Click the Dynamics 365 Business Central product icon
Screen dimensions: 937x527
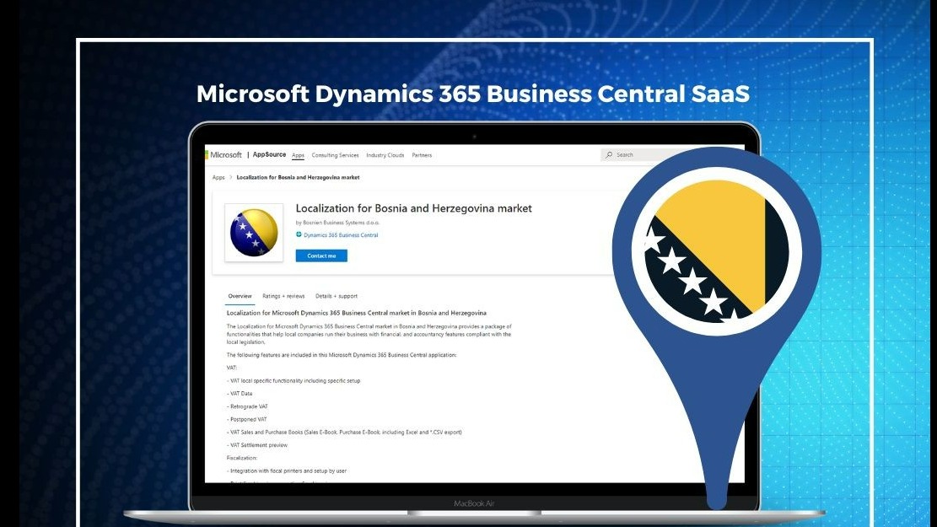pyautogui.click(x=299, y=234)
